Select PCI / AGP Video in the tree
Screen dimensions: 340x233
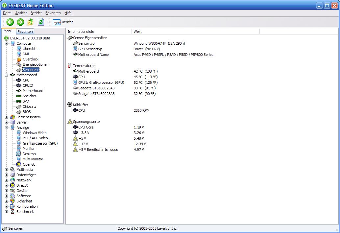pyautogui.click(x=35, y=138)
